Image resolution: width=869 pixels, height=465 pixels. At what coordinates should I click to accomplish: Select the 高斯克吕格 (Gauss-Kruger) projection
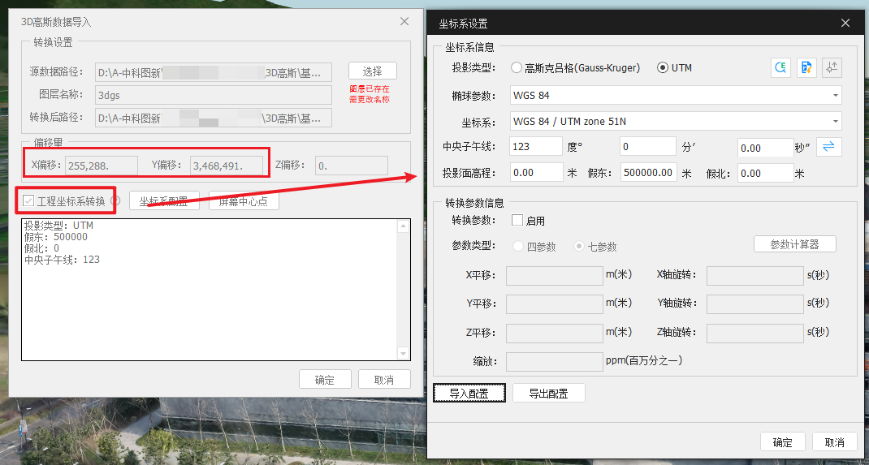(517, 68)
